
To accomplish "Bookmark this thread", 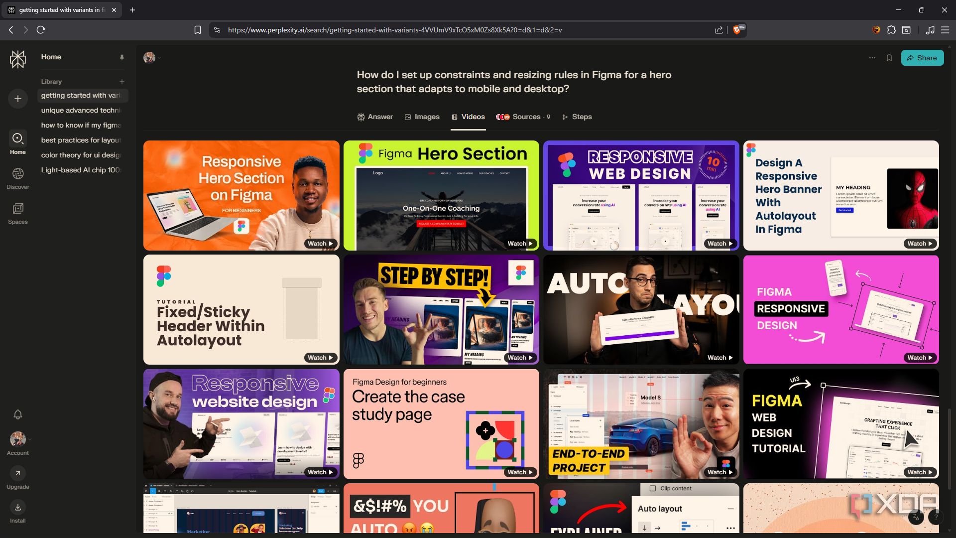I will click(x=889, y=58).
